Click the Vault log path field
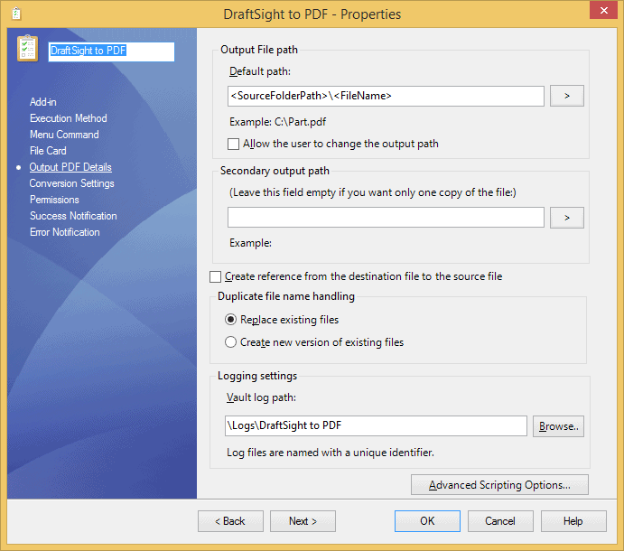This screenshot has height=551, width=624. click(x=376, y=426)
